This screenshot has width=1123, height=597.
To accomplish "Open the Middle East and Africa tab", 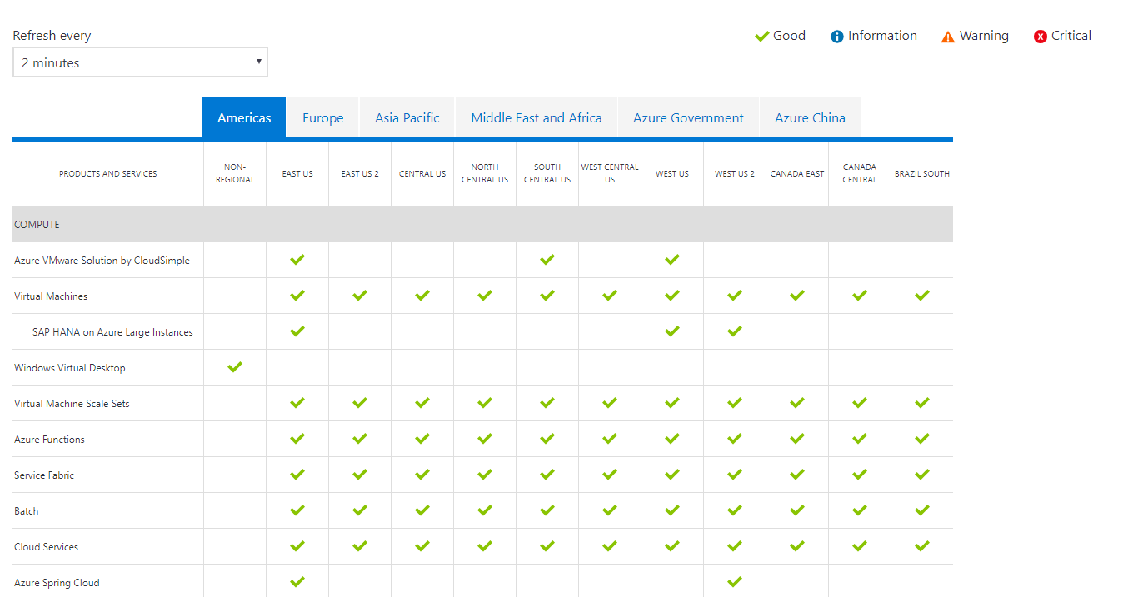I will 536,118.
